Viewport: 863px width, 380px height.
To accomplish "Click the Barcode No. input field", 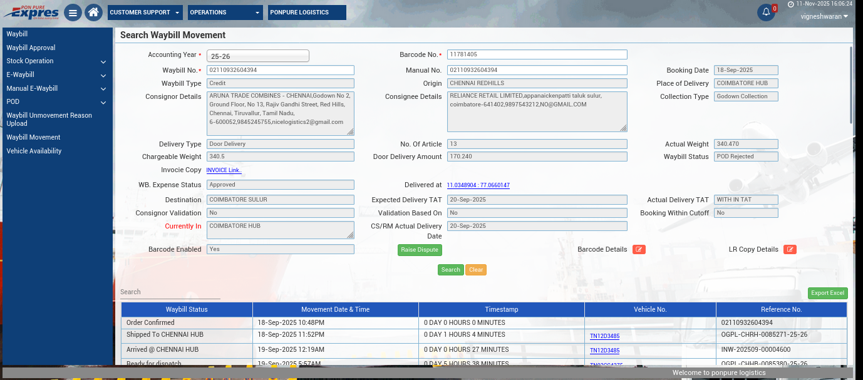I will 537,54.
